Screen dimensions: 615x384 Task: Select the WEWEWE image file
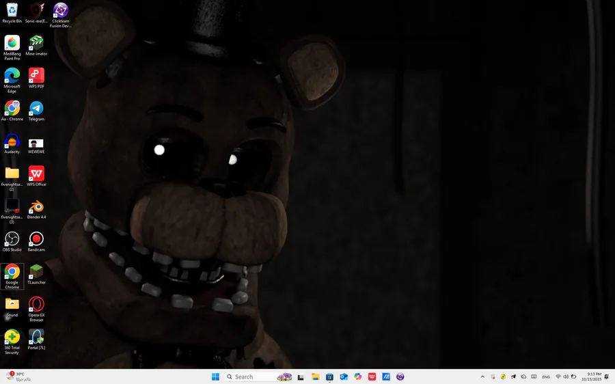pyautogui.click(x=36, y=145)
